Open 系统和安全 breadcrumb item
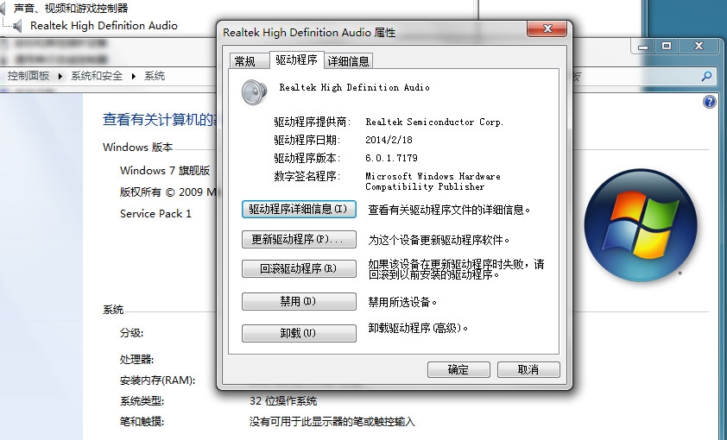 [97, 76]
